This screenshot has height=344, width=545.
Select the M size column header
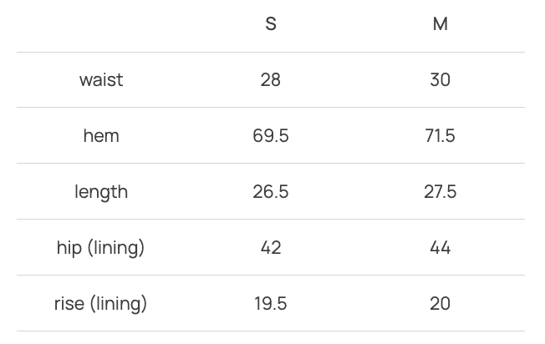[x=440, y=24]
